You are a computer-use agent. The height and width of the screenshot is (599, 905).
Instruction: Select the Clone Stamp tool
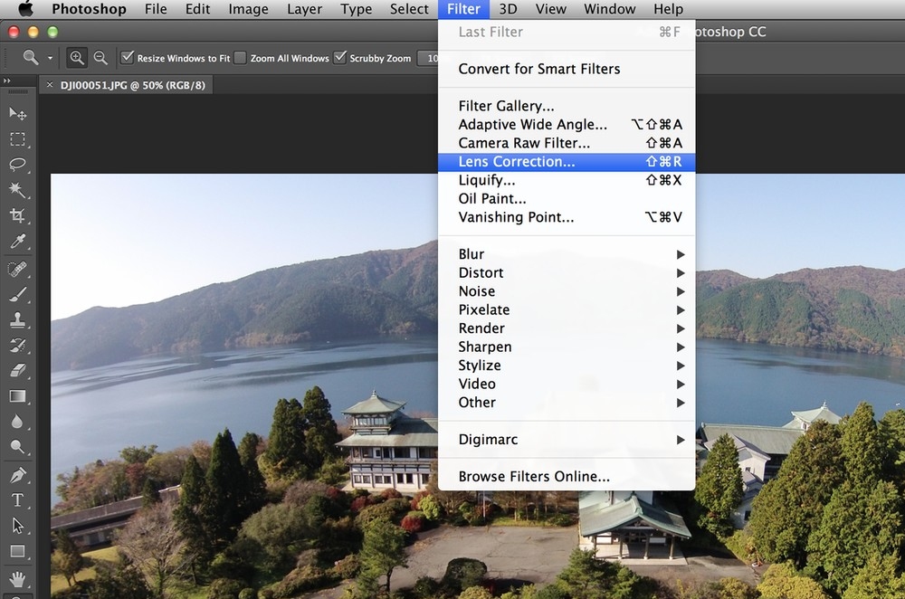(x=18, y=319)
